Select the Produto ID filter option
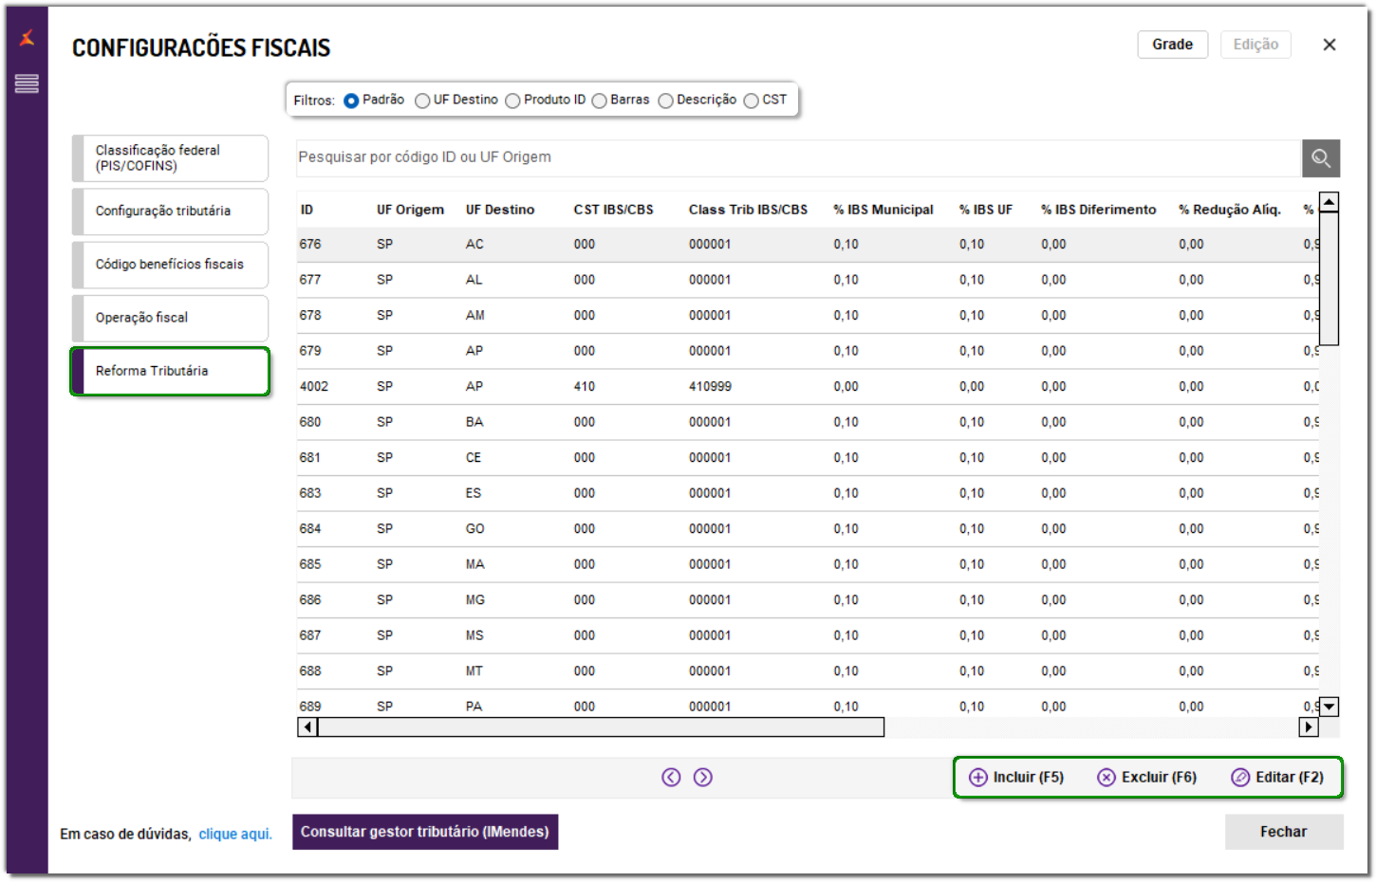The height and width of the screenshot is (882, 1376). (512, 101)
